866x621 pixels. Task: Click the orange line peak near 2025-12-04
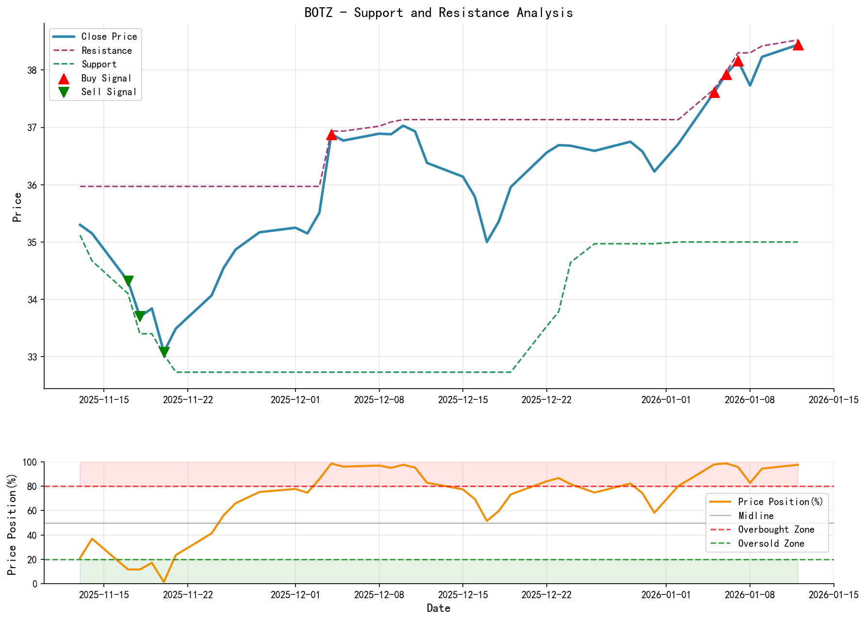pos(332,464)
